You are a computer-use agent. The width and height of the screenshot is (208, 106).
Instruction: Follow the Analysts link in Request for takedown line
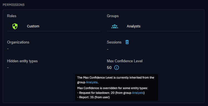click(x=138, y=93)
